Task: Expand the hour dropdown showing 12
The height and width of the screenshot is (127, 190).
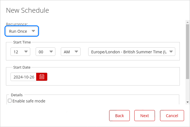Action: [20, 52]
